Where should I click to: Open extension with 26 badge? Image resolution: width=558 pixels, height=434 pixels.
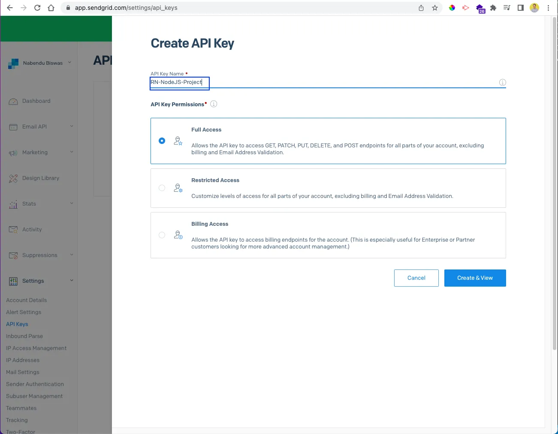click(x=480, y=8)
